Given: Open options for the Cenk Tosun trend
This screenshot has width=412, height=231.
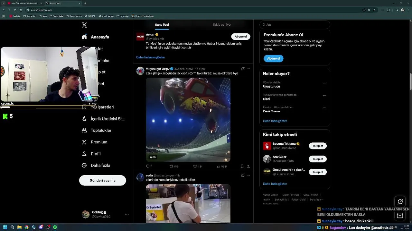Looking at the screenshot, I should pos(324,108).
